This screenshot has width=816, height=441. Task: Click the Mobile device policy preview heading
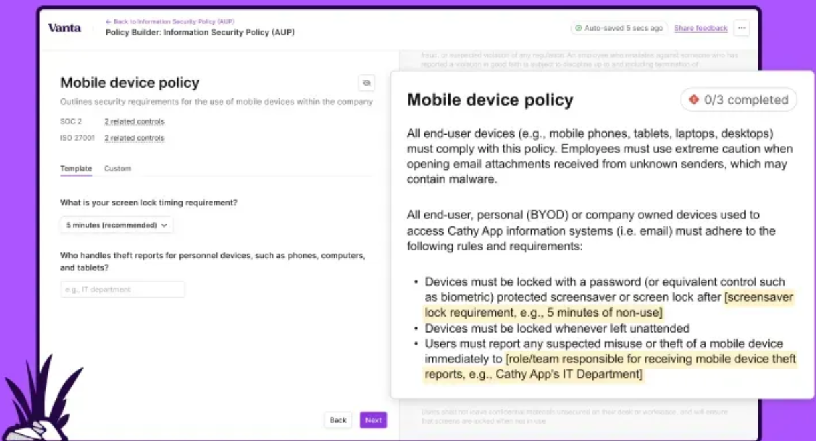[490, 100]
